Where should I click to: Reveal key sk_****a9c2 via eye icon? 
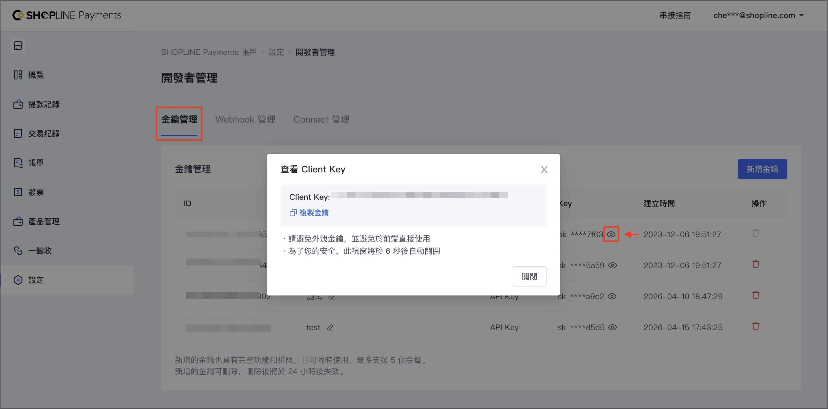point(612,296)
